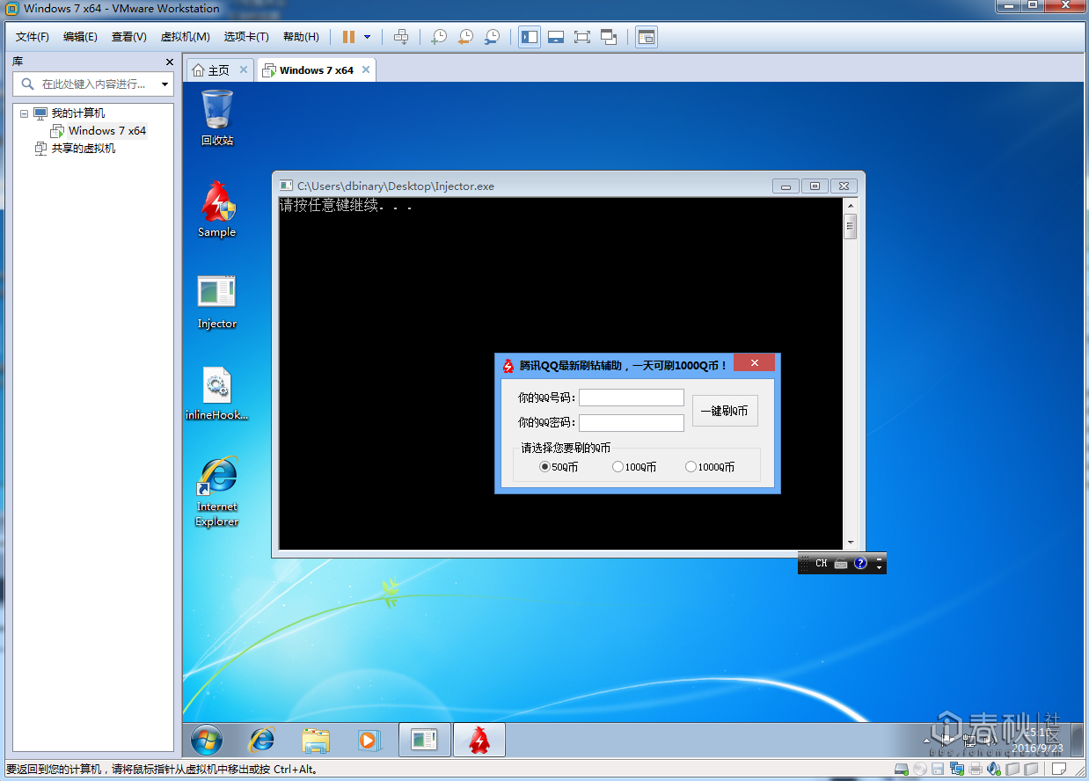Select the 1000Q币 radio button
The height and width of the screenshot is (781, 1089).
pyautogui.click(x=710, y=467)
